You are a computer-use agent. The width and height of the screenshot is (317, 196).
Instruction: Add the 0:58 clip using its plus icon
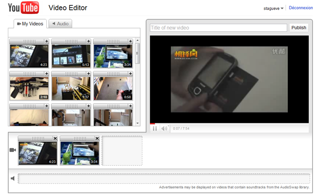[130, 74]
